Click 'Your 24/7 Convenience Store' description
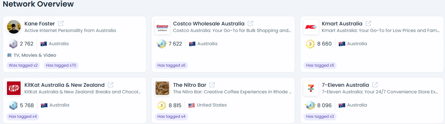445x124 pixels. point(380,92)
